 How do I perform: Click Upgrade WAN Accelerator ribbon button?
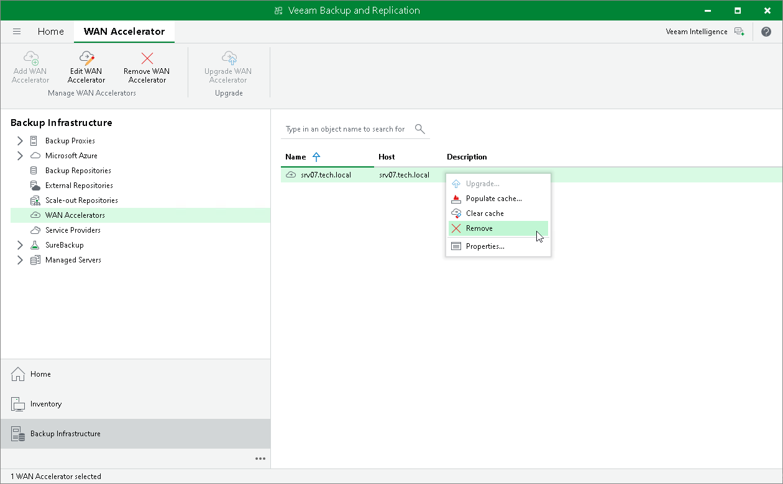click(x=228, y=67)
